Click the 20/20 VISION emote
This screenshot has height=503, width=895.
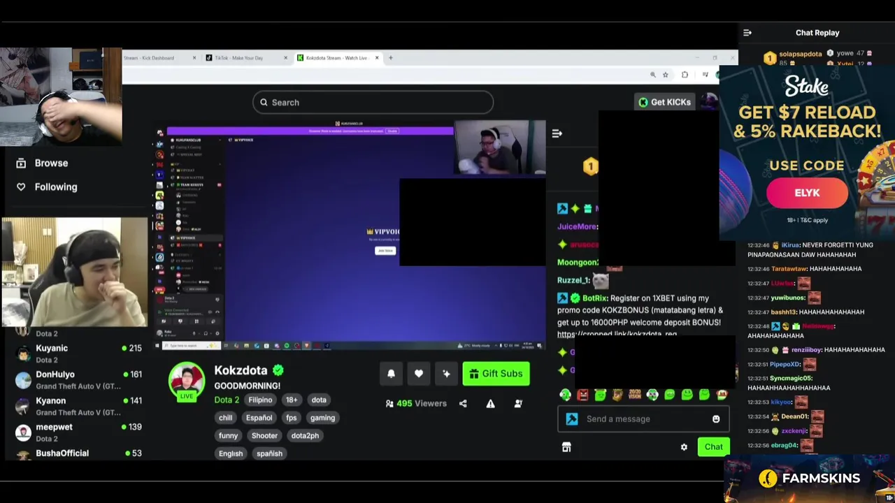click(x=635, y=395)
